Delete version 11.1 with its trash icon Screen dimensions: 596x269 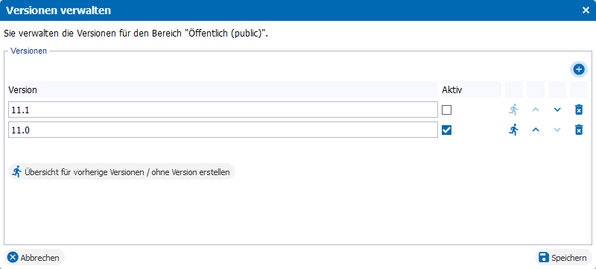pyautogui.click(x=579, y=110)
